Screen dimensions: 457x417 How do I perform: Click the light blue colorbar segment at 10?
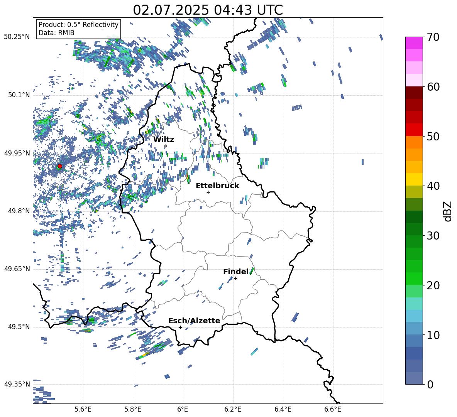414,328
